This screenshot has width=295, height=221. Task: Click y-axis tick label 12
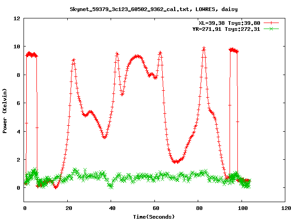pyautogui.click(x=17, y=18)
